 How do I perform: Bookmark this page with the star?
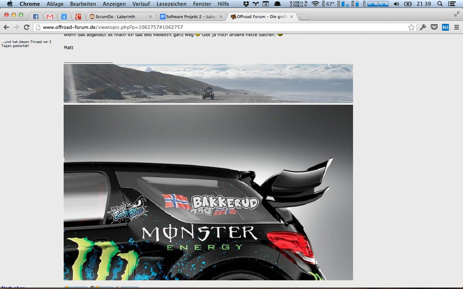pyautogui.click(x=411, y=27)
